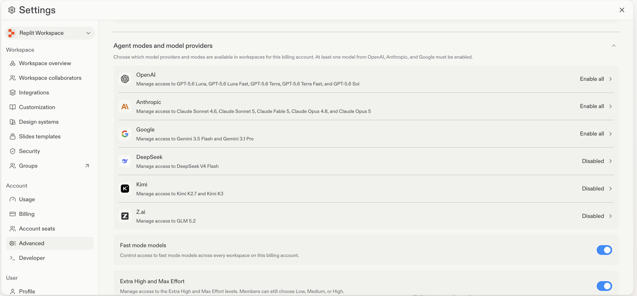Click the Account seats icon
637x296 pixels.
[12, 229]
